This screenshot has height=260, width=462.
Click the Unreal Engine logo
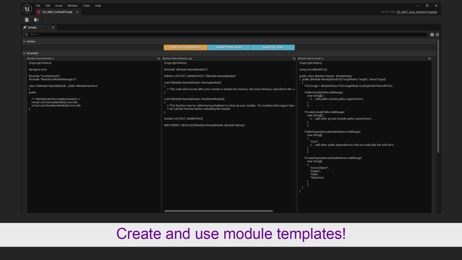[x=27, y=9]
